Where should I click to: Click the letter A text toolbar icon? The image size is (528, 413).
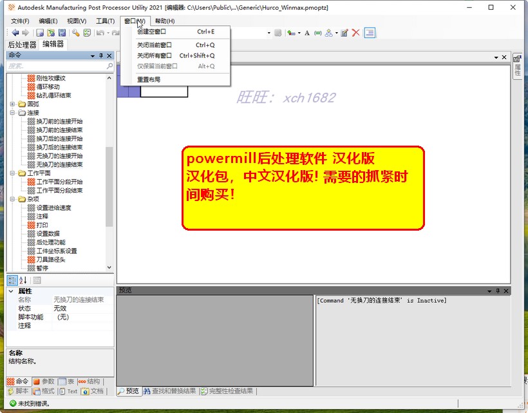click(307, 33)
